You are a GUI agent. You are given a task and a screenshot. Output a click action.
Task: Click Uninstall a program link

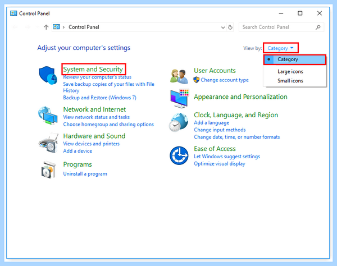pyautogui.click(x=85, y=174)
